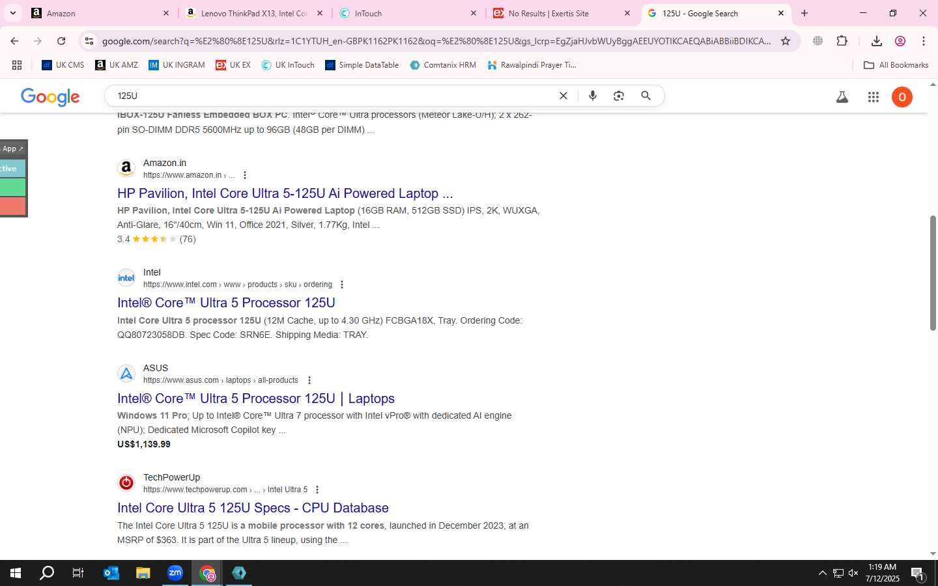
Task: Open options menu for TechPowerUp result
Action: (317, 490)
